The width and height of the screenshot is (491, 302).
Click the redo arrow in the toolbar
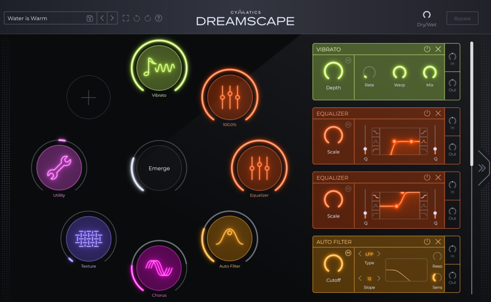[x=147, y=18]
